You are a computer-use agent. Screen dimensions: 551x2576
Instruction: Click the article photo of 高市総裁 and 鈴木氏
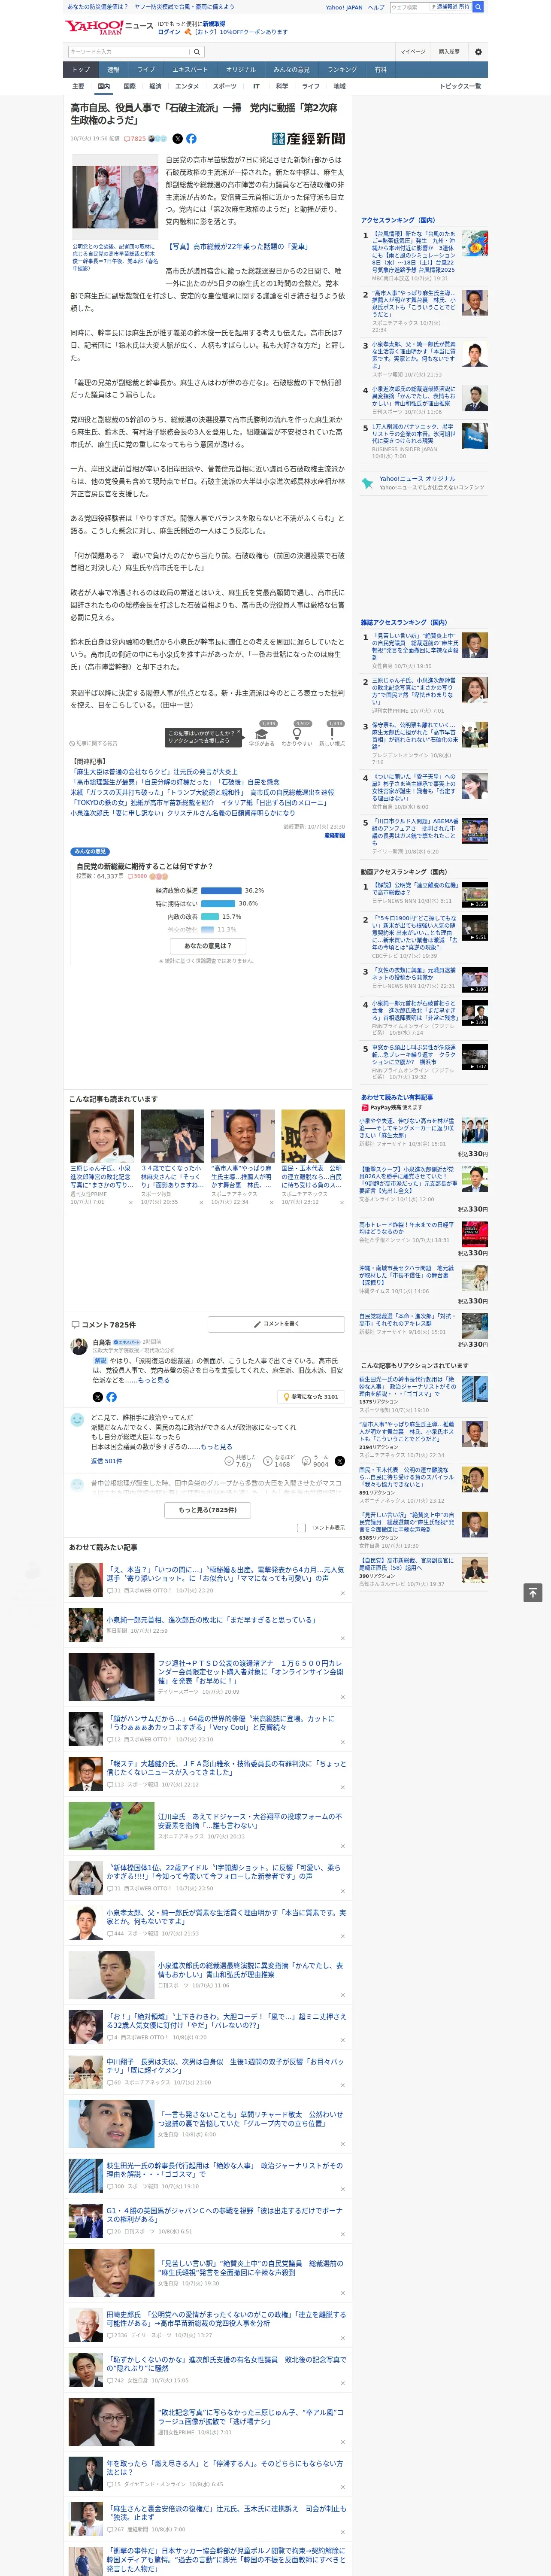click(x=115, y=196)
